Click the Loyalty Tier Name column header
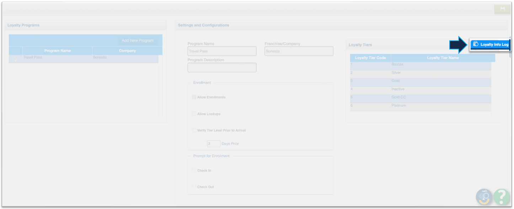 point(443,58)
